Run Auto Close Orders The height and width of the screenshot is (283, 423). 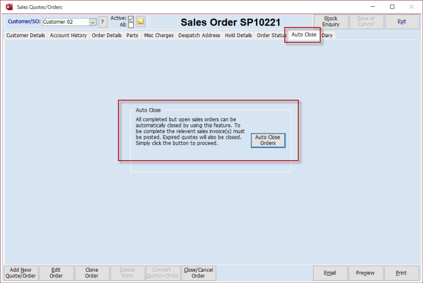tap(268, 140)
